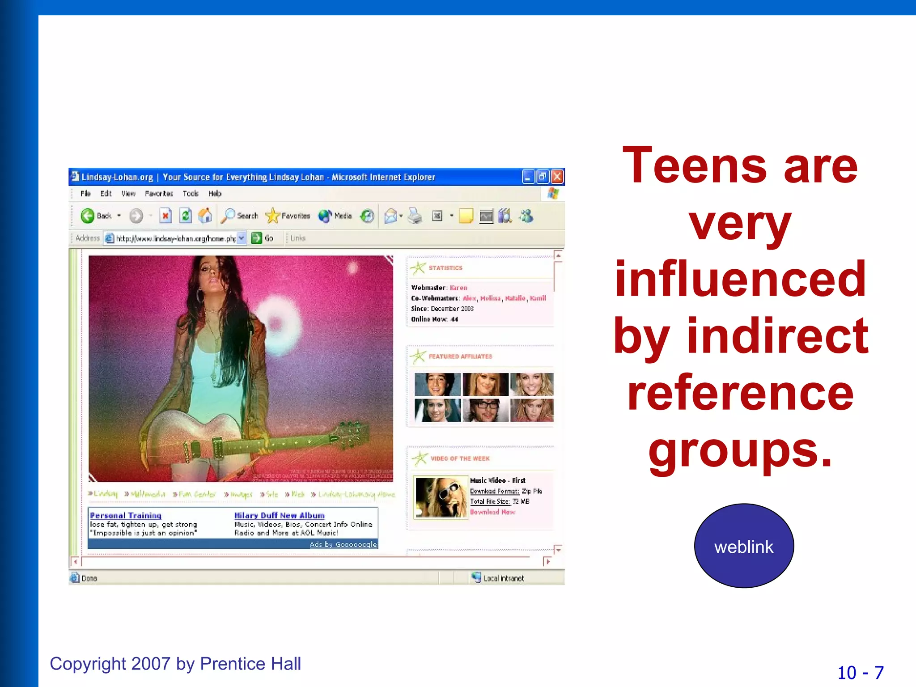The width and height of the screenshot is (916, 687).
Task: Stop page loading with the red X icon
Action: [x=165, y=216]
